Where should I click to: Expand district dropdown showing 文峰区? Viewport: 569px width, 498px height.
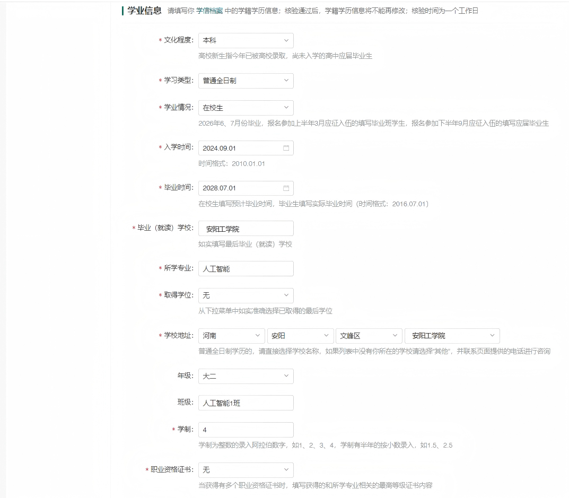(x=369, y=336)
